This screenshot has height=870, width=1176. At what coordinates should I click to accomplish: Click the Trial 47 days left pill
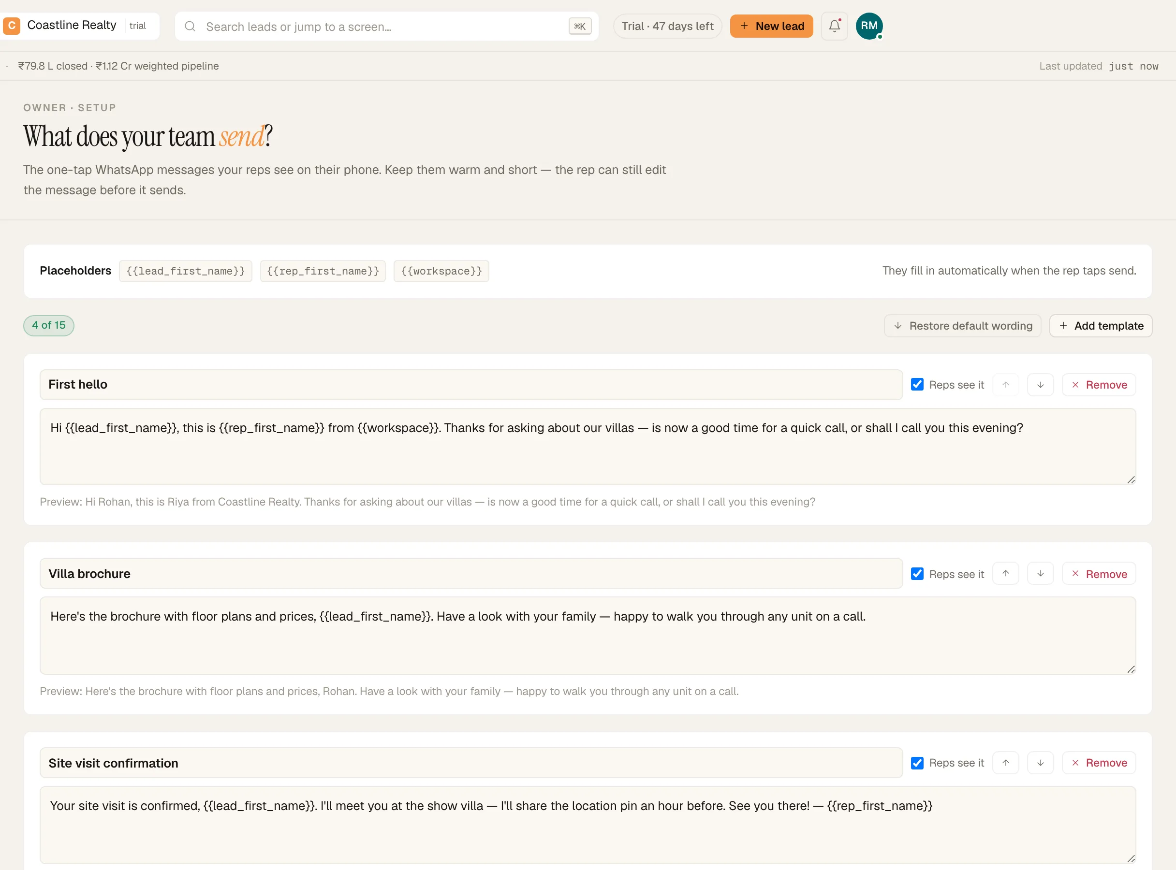coord(667,26)
